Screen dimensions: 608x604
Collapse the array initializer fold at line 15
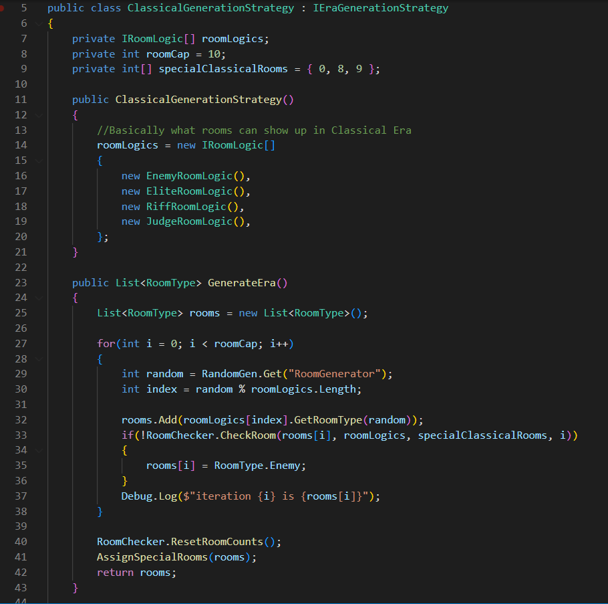coord(39,161)
